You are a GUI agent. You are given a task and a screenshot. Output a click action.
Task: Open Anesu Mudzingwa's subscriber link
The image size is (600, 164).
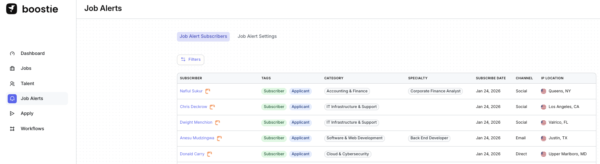197,138
